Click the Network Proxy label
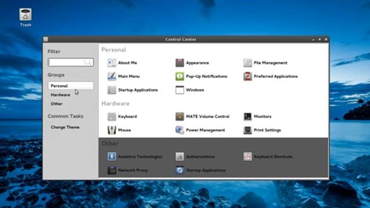Screen dimensions: 370x208 (133, 170)
